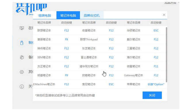
Task: Click the 索尼笔记本 cell
Action: pos(89,84)
